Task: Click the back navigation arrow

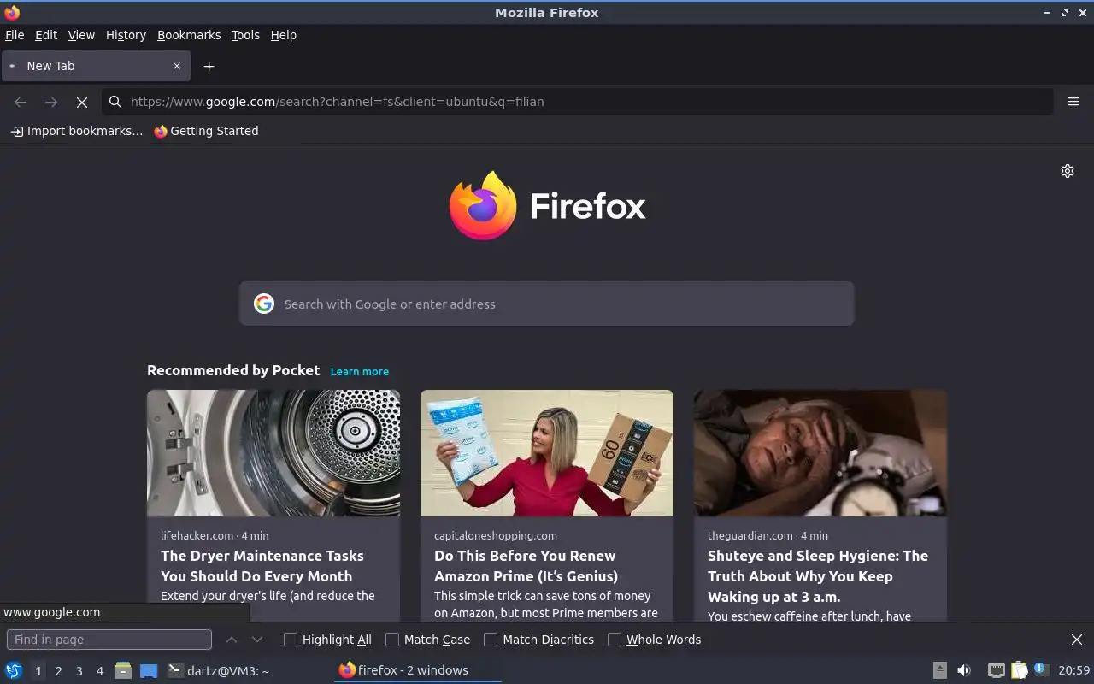Action: pyautogui.click(x=21, y=102)
